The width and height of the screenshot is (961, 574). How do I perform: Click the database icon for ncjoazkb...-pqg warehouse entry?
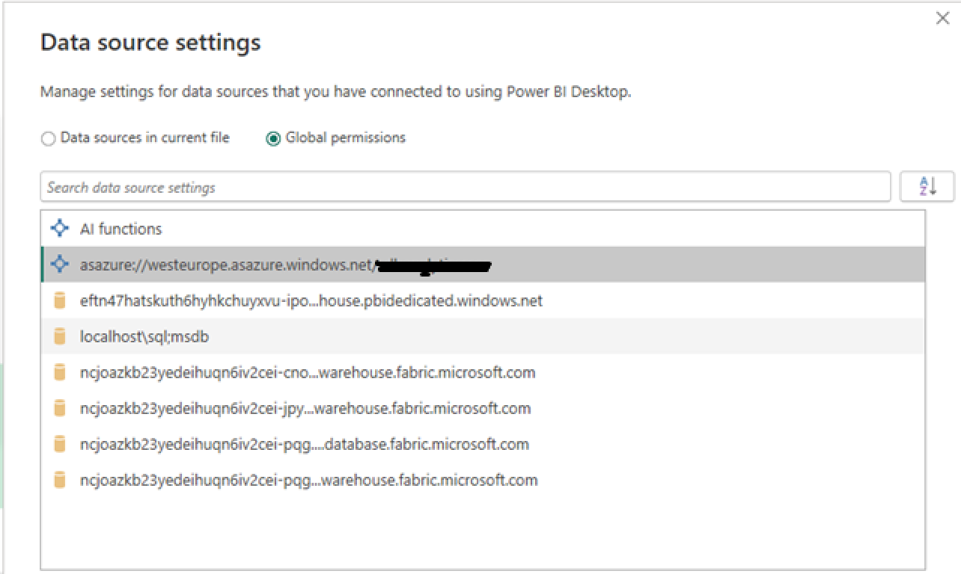[x=60, y=480]
